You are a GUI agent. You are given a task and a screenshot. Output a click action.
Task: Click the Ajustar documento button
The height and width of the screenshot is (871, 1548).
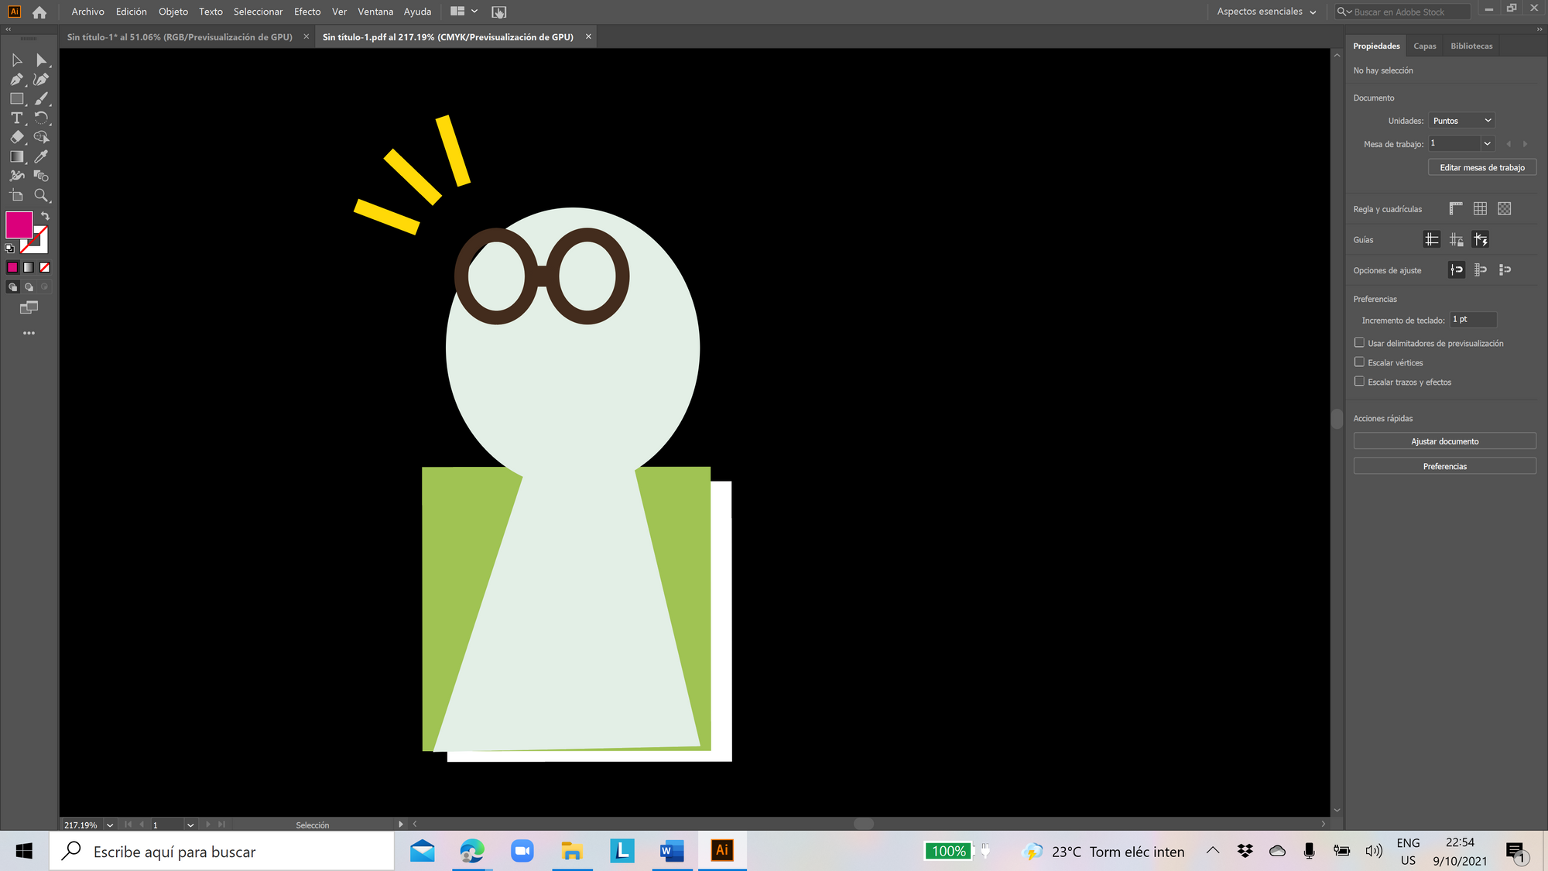1444,441
